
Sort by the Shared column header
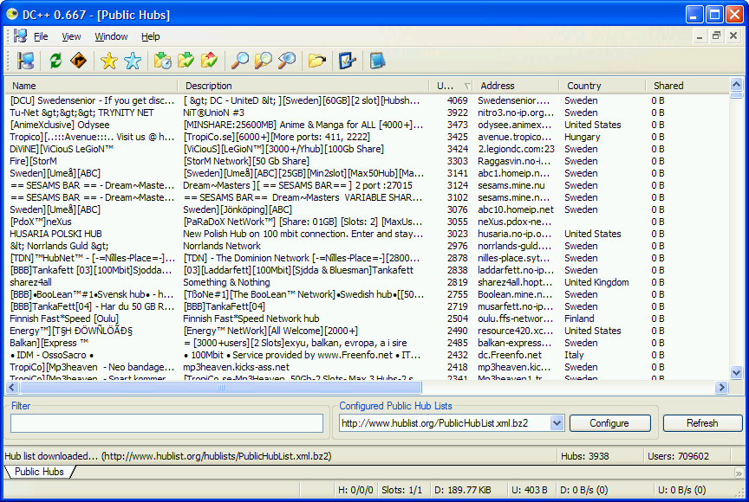tap(687, 86)
